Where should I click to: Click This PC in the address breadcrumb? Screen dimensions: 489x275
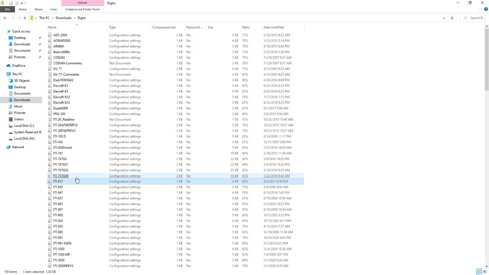tap(44, 18)
